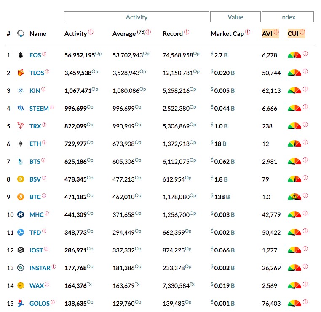Click the CUI gauge in ETH row

point(294,144)
